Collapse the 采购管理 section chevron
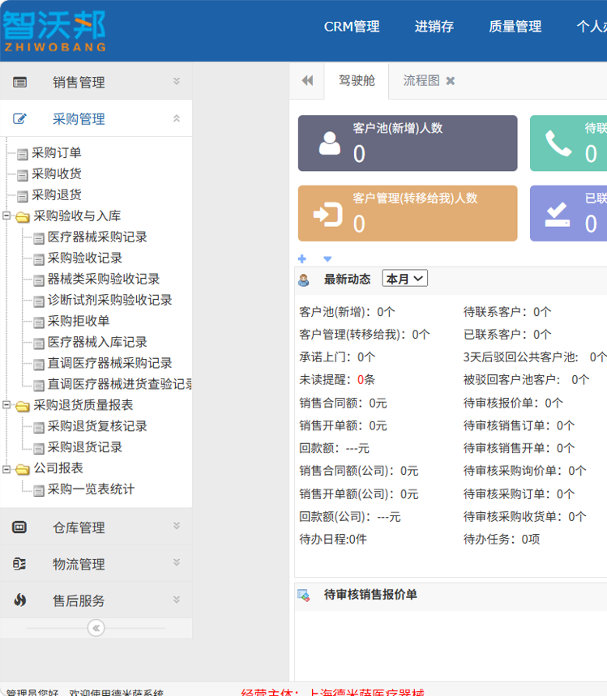607x696 pixels. tap(177, 118)
